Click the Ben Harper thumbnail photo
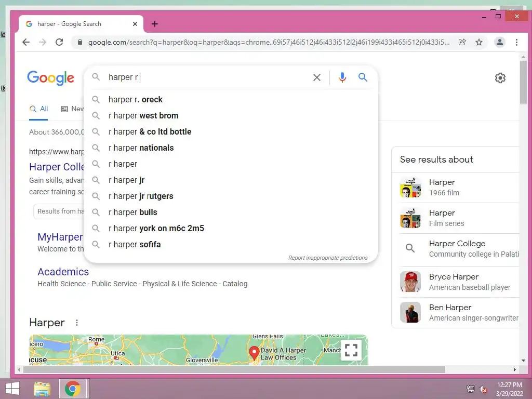The image size is (532, 399). (x=410, y=312)
